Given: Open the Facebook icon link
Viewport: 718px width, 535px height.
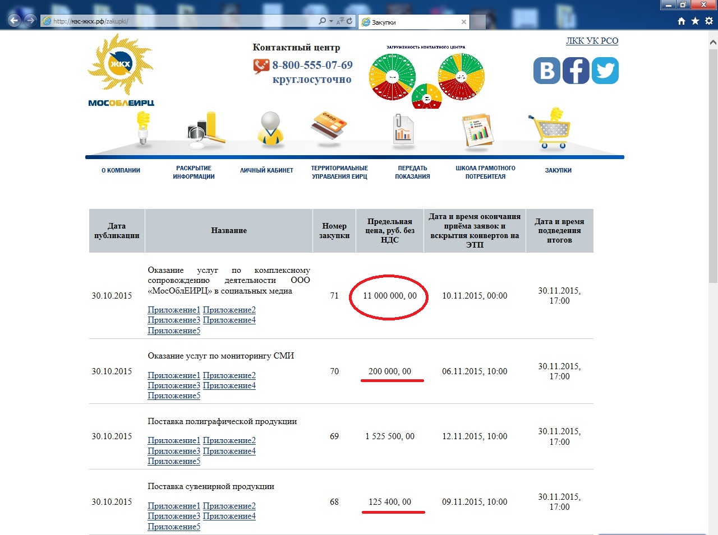Looking at the screenshot, I should coord(576,71).
